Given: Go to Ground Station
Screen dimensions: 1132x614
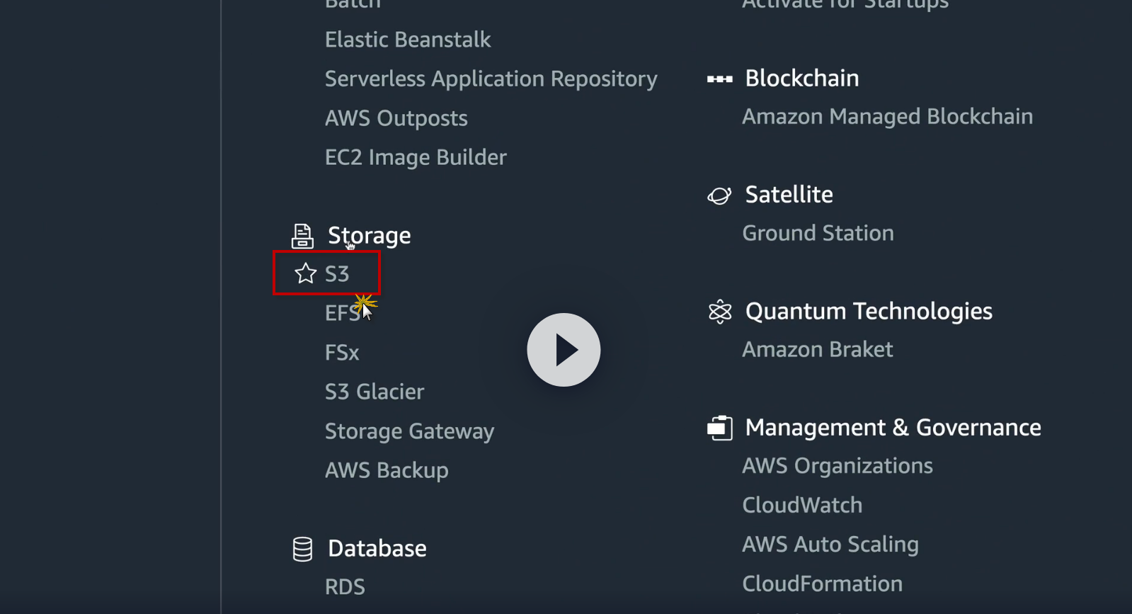Looking at the screenshot, I should (x=818, y=233).
